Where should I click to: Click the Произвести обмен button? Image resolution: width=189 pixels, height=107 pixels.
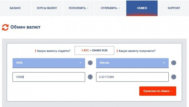158,91
